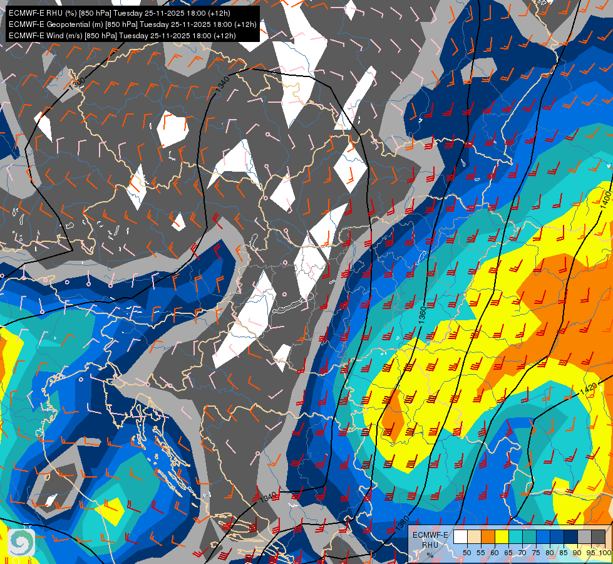The image size is (613, 564).
Task: Click the white legend swatch below 50
Action: coord(460,536)
